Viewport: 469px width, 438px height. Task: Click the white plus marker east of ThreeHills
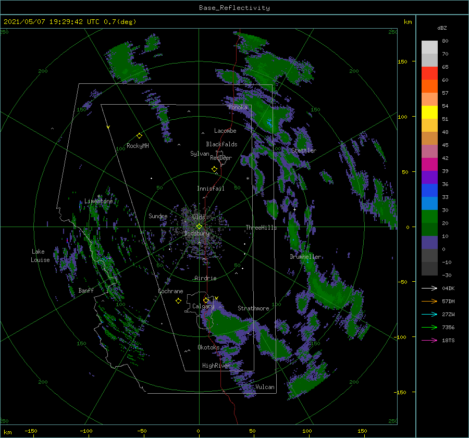coord(294,209)
